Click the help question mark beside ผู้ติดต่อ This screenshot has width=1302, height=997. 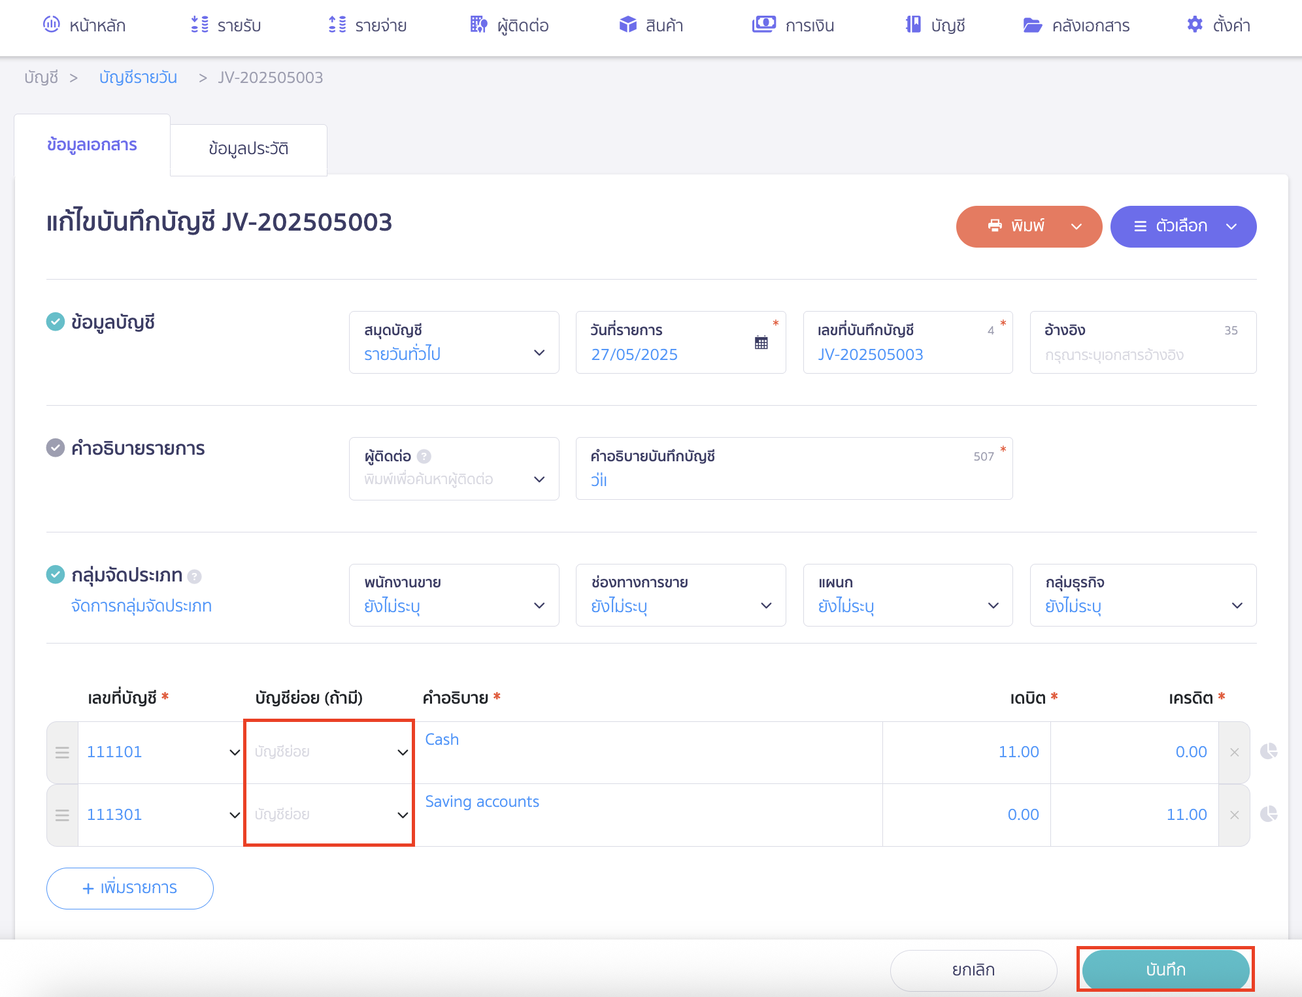click(x=424, y=456)
